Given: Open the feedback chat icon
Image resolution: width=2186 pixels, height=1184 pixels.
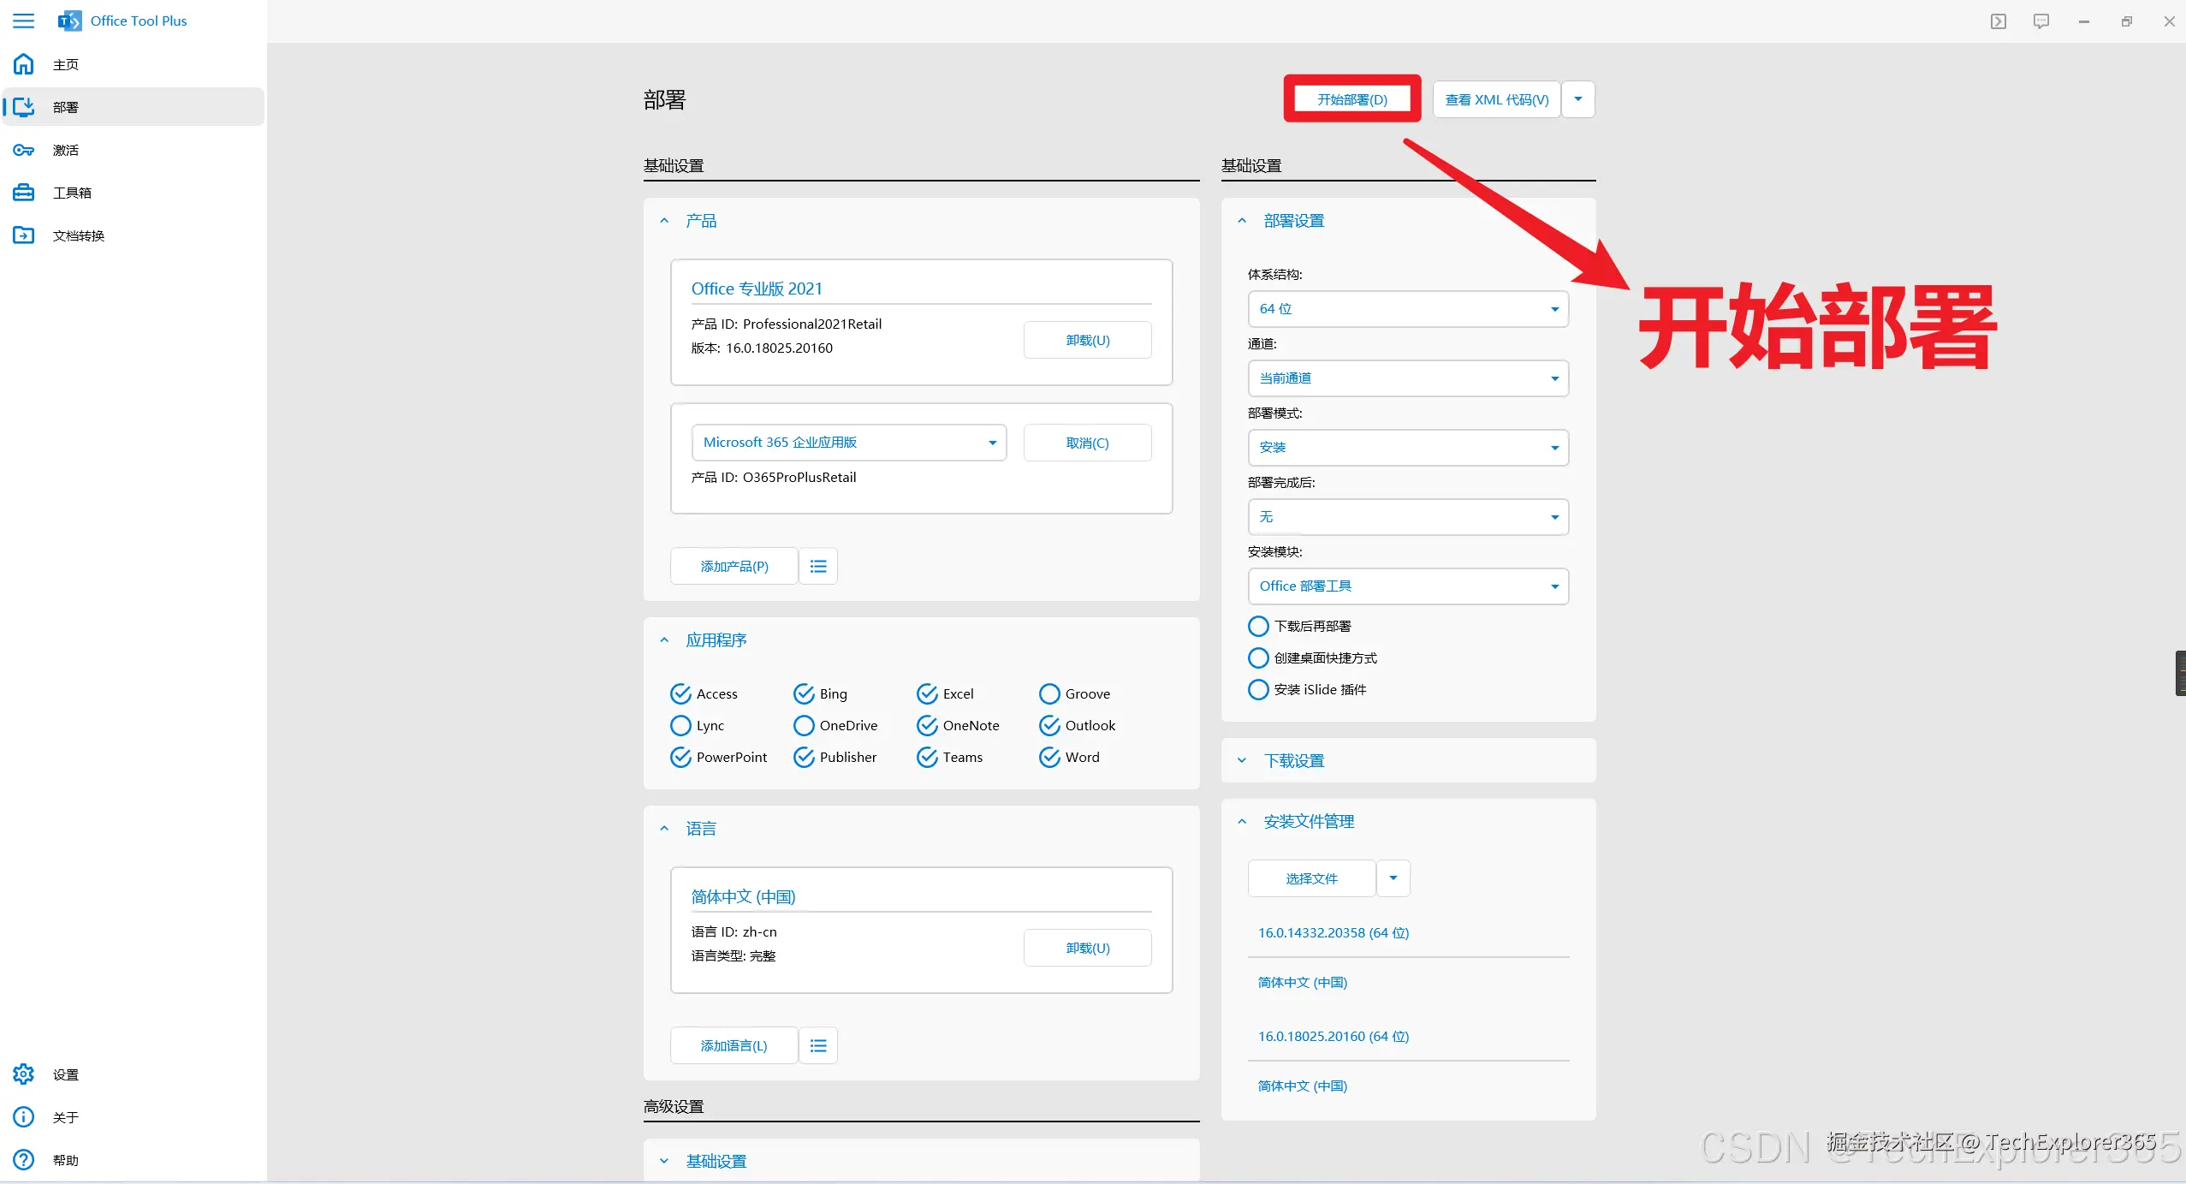Looking at the screenshot, I should (2040, 21).
